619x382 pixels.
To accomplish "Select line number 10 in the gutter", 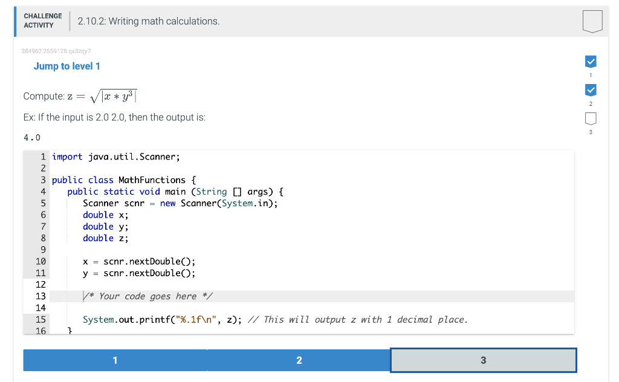I will [x=40, y=261].
